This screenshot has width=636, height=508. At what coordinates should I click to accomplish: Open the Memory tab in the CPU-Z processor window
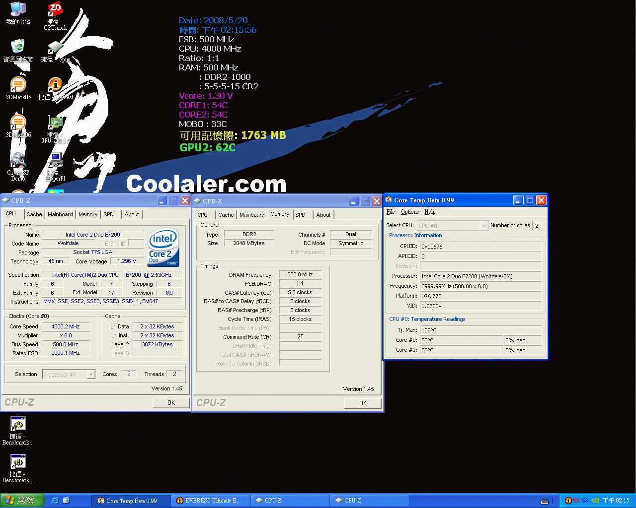88,214
